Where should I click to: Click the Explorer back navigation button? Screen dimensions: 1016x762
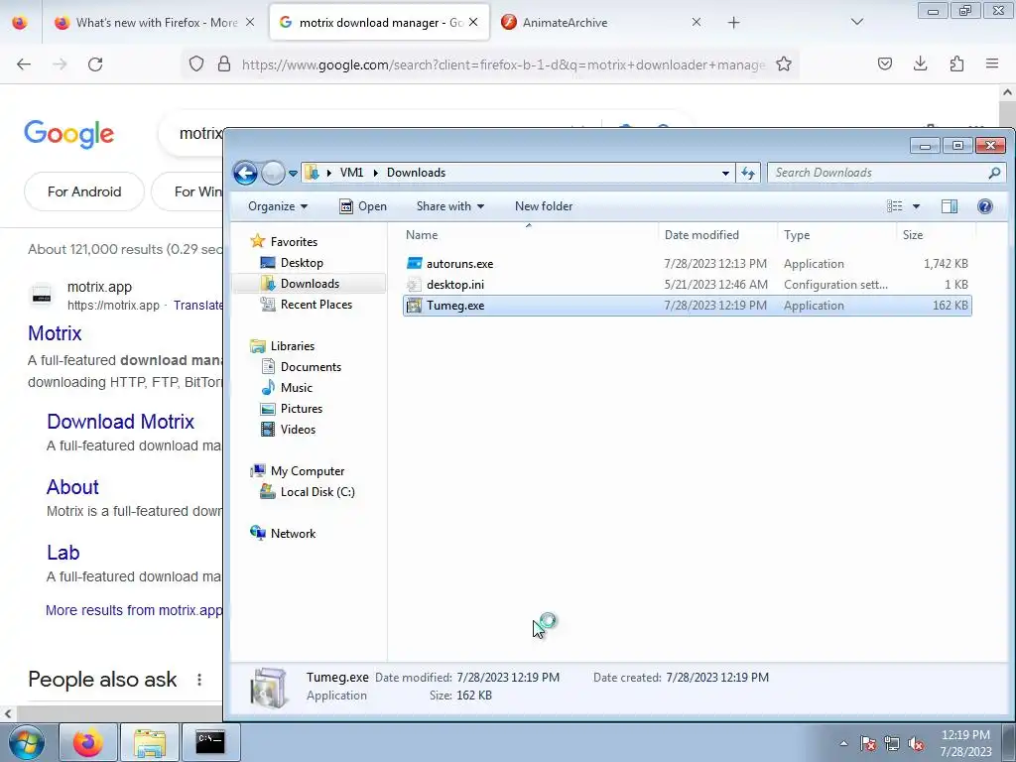pyautogui.click(x=246, y=173)
